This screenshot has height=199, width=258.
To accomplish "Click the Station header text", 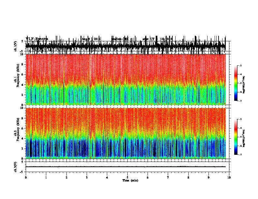I will (120, 39).
